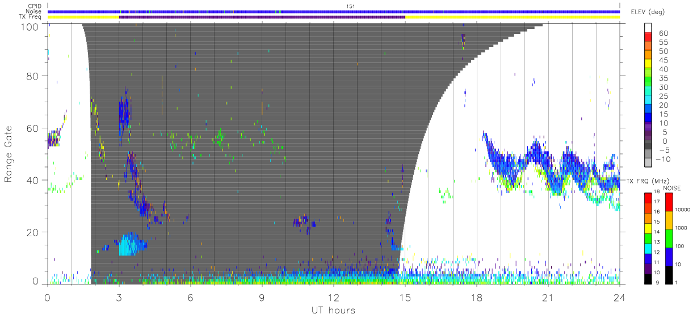Select the 40 tick on Range Gate axis
The width and height of the screenshot is (697, 322).
(x=33, y=180)
